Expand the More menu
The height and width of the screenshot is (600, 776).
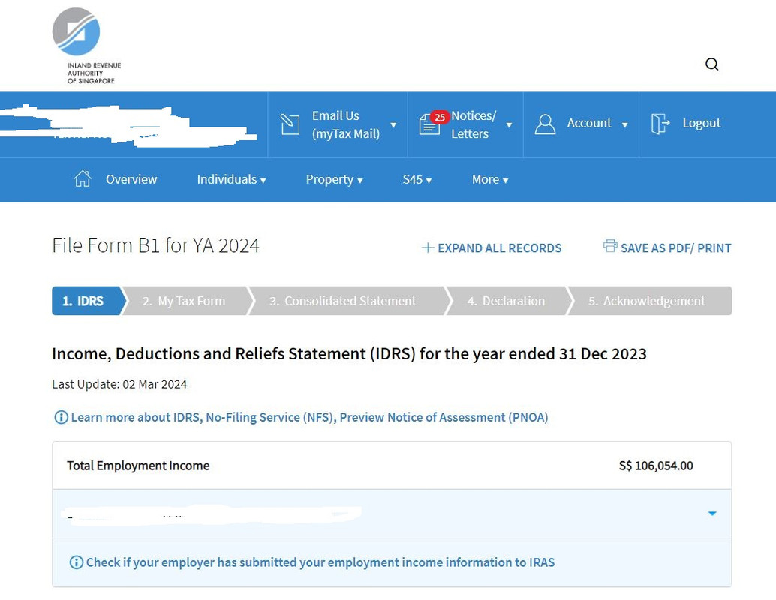490,179
